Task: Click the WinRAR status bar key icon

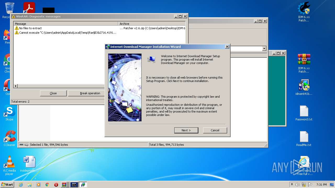Action: [26, 145]
